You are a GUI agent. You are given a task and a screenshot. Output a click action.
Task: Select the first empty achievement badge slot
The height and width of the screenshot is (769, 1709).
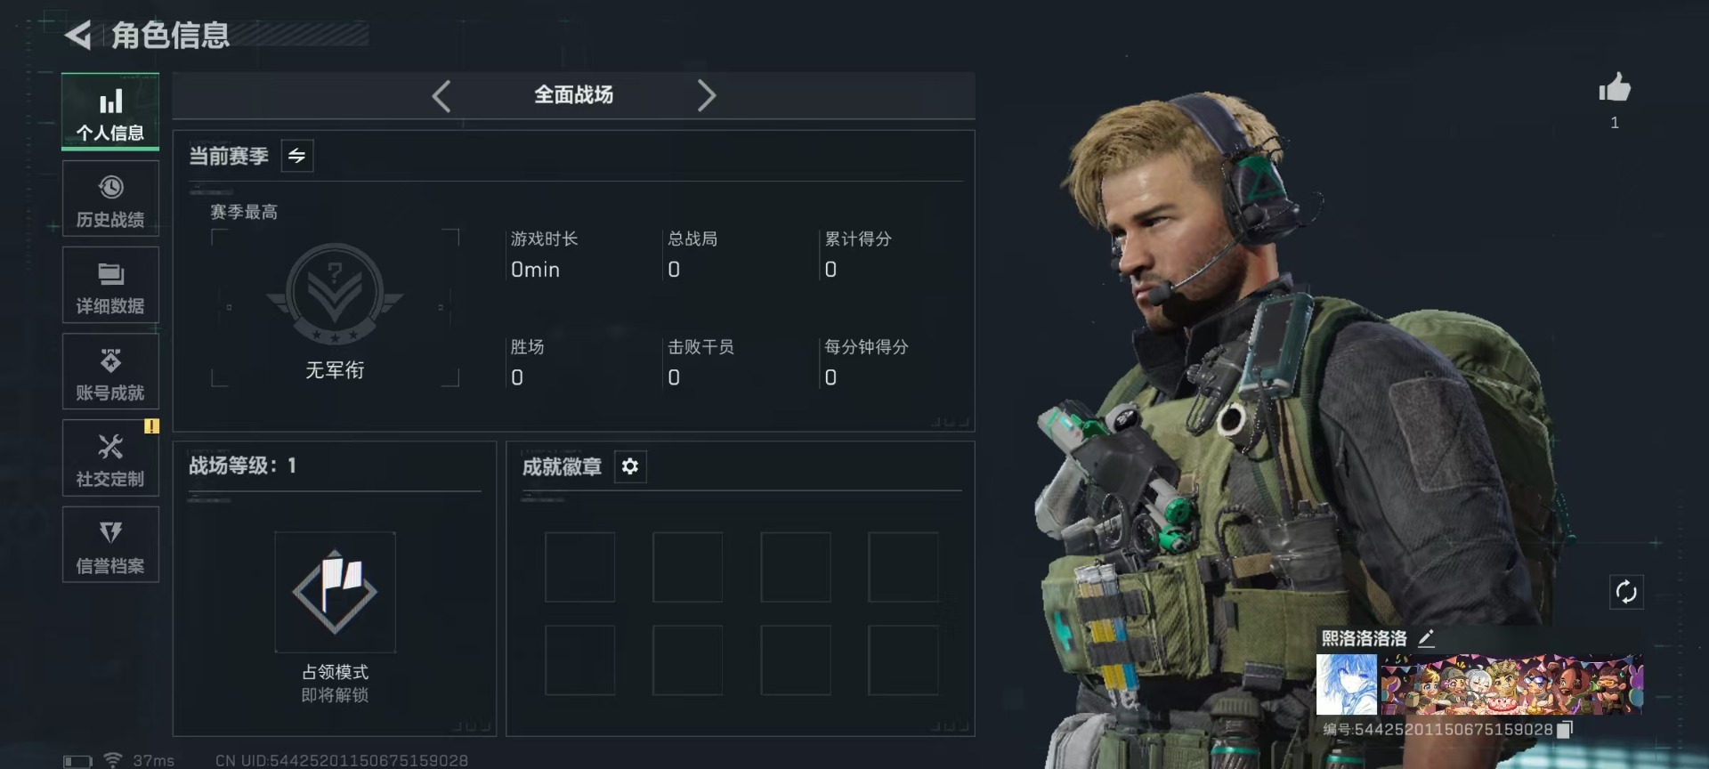pos(580,567)
